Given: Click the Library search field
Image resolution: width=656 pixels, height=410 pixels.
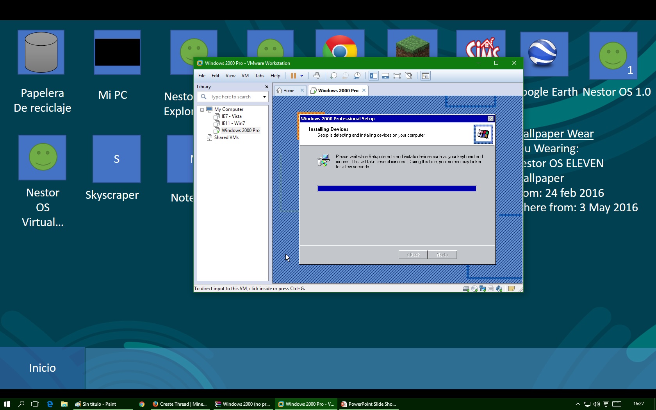Looking at the screenshot, I should 232,97.
